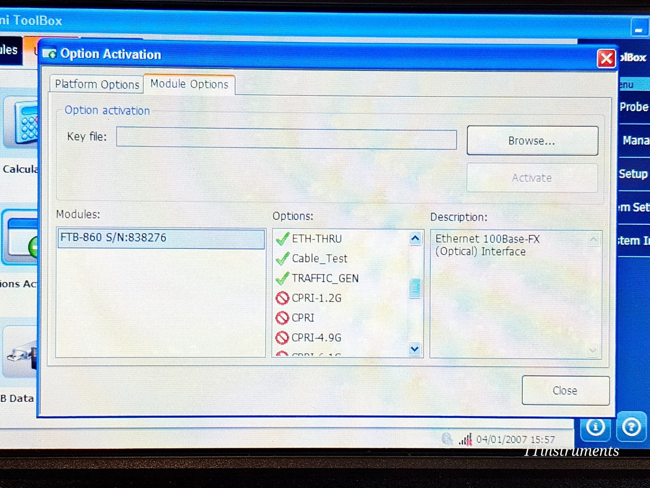650x488 pixels.
Task: Click the Options list scroll-up arrow
Action: coord(414,238)
